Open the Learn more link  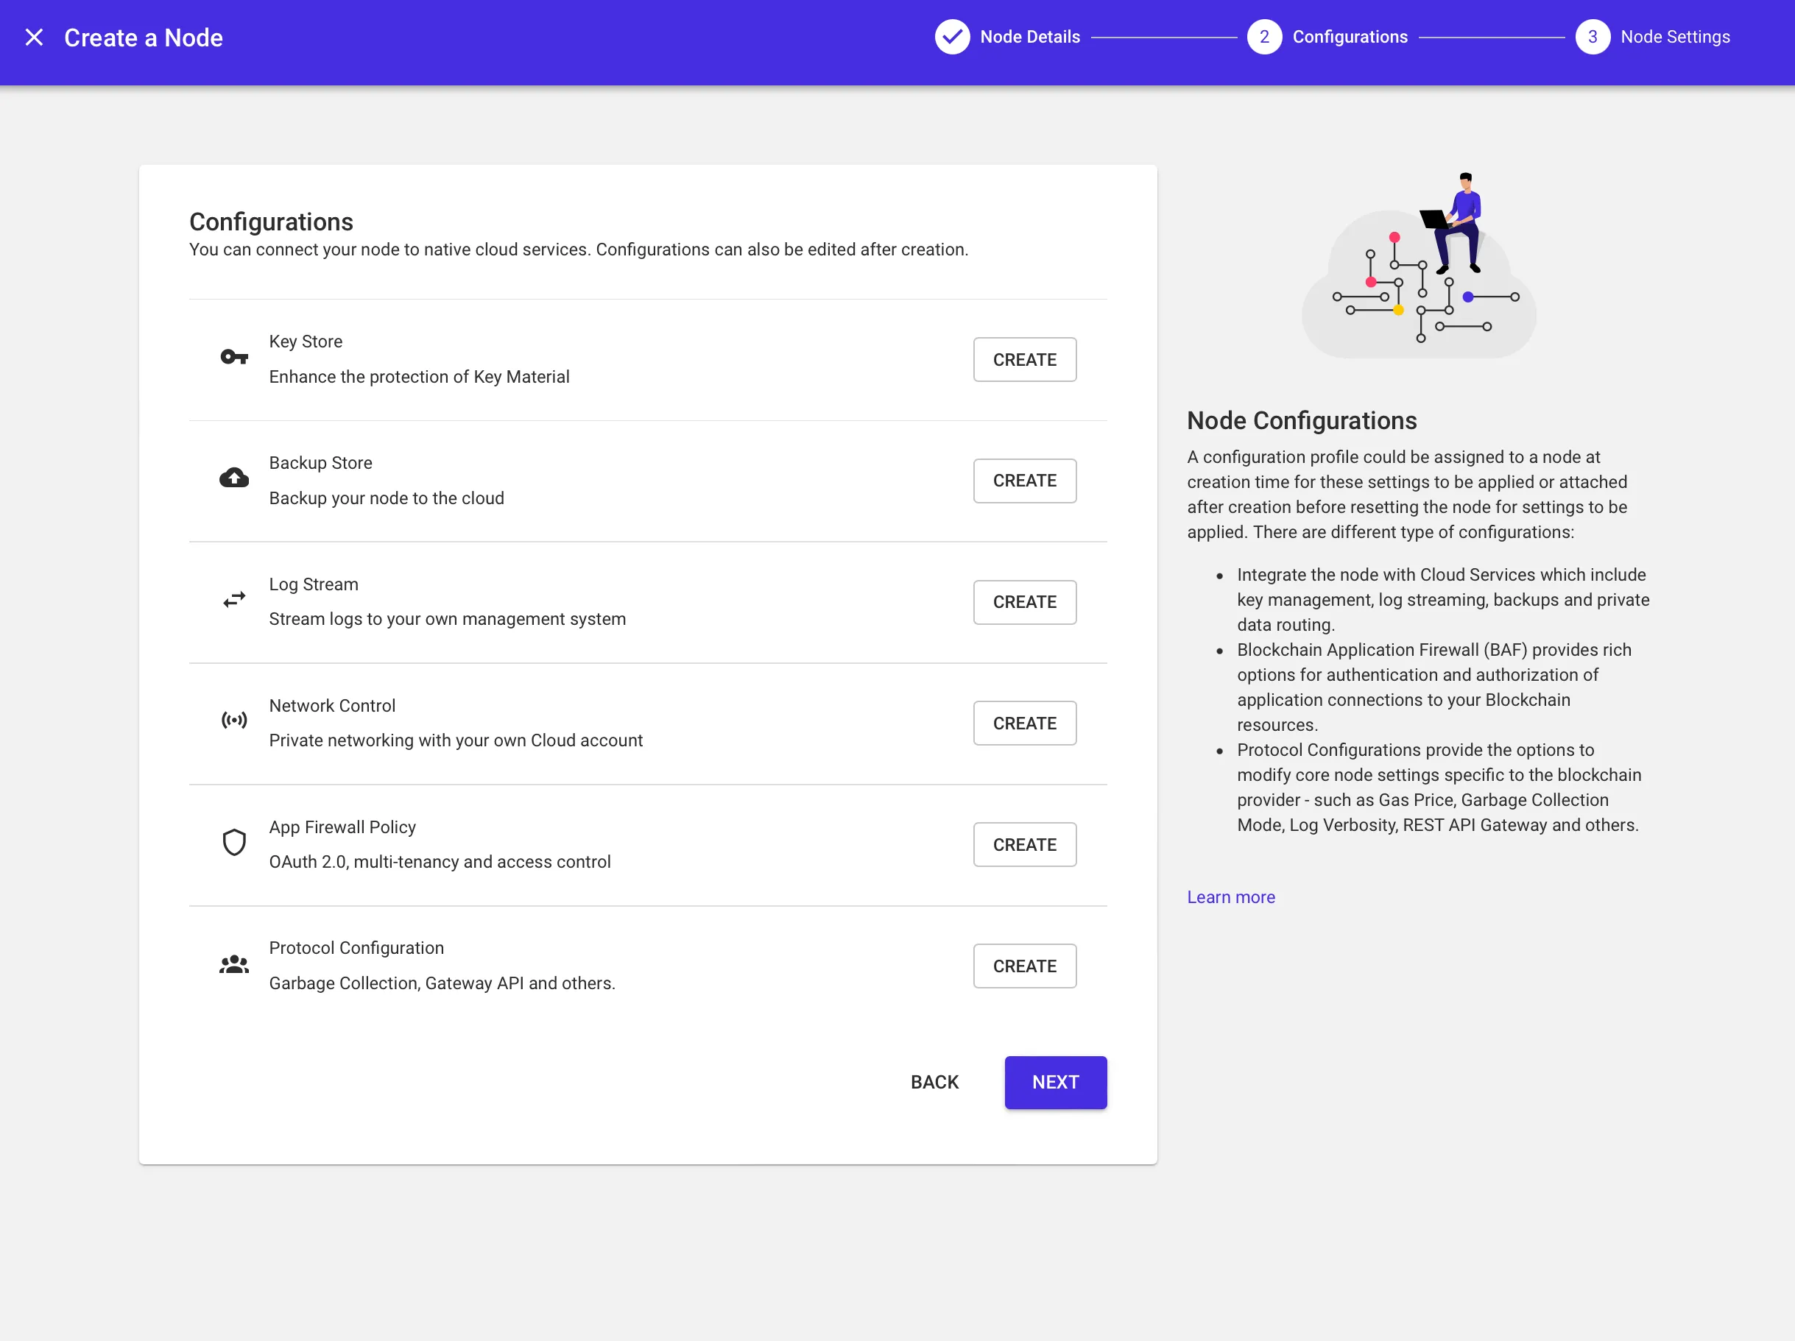[x=1230, y=896]
